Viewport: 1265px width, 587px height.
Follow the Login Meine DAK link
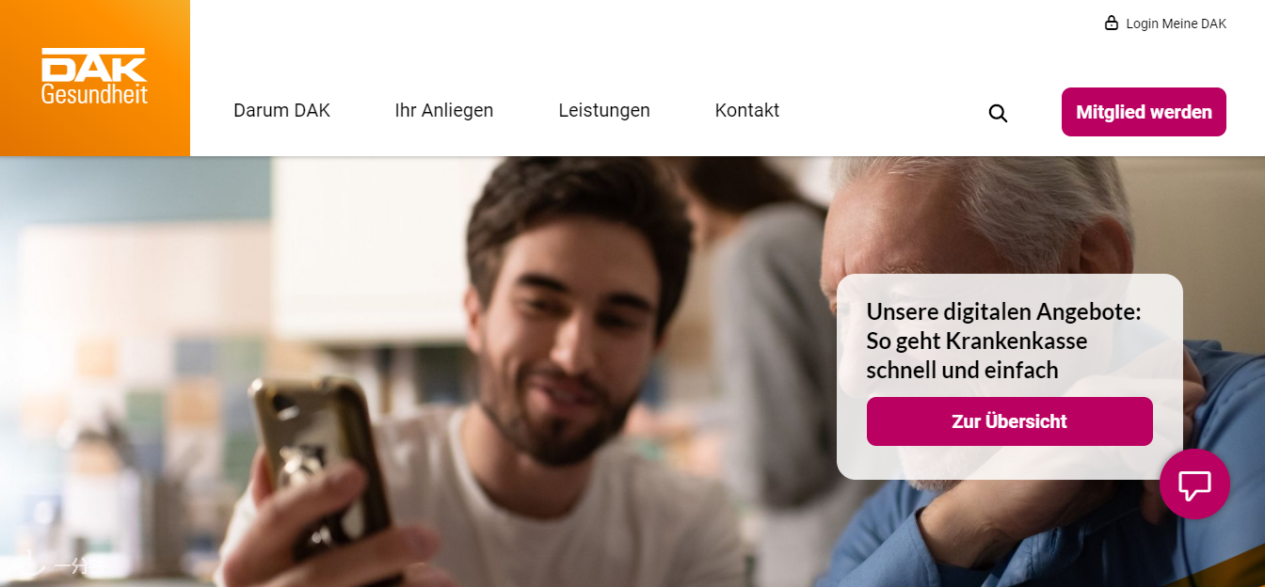1177,24
